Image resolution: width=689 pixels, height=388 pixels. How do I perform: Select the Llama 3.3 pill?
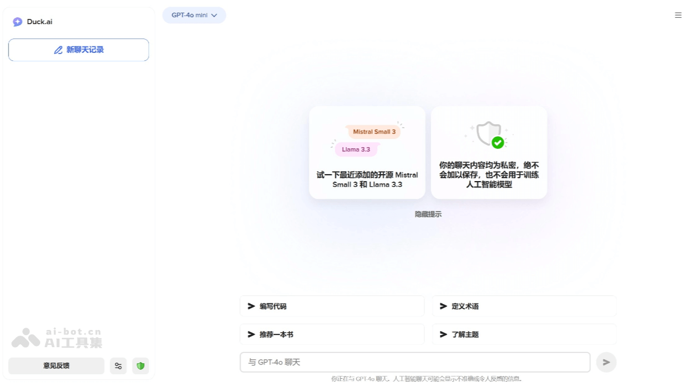point(355,149)
